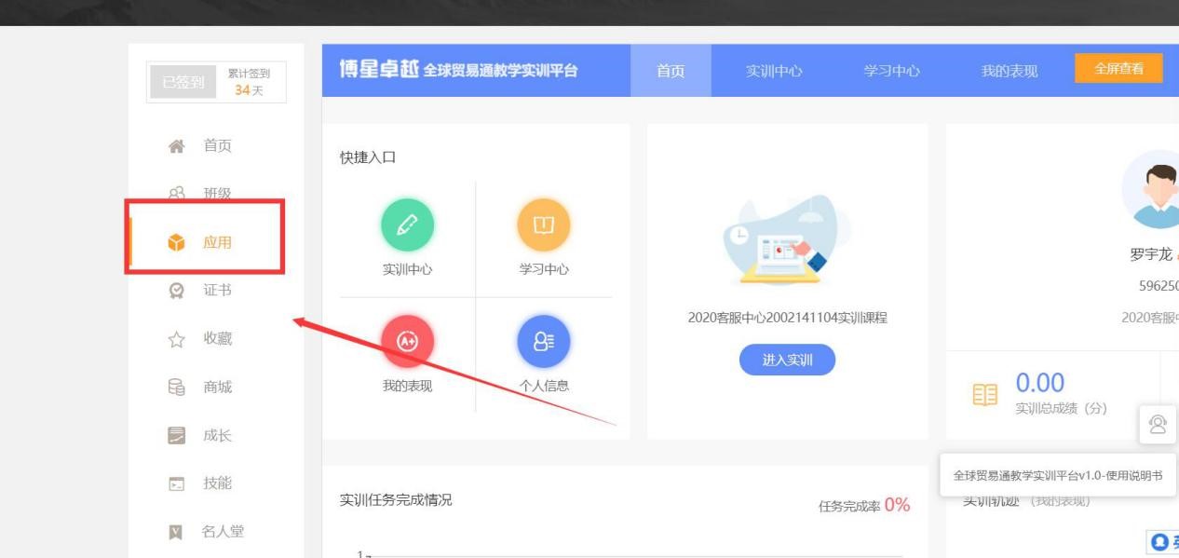Click the 已签到 sign-in button
Screen dimensions: 1179x558
[x=183, y=83]
